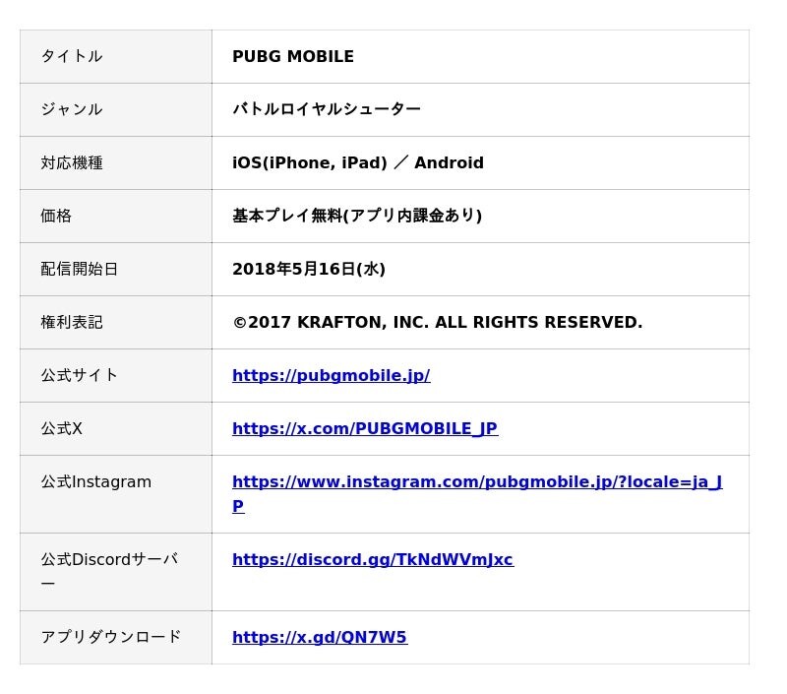
Task: Open the x.gd/QN7W5 app download link
Action: coord(319,637)
